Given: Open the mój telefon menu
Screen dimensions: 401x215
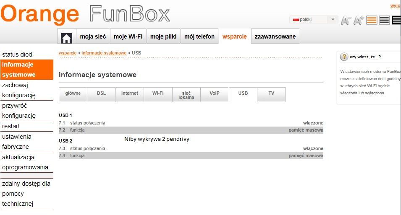Looking at the screenshot, I should click(199, 36).
